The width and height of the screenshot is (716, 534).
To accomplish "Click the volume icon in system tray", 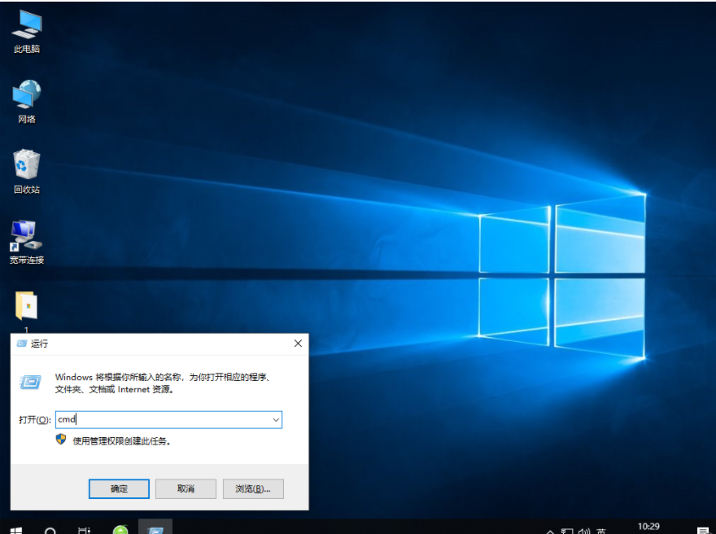I will coord(583,531).
